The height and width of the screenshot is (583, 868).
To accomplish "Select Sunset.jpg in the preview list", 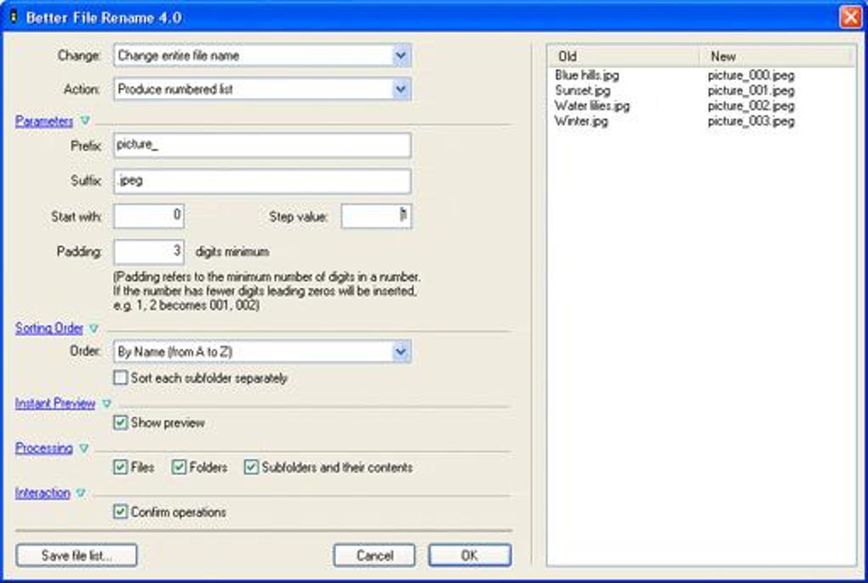I will tap(582, 90).
